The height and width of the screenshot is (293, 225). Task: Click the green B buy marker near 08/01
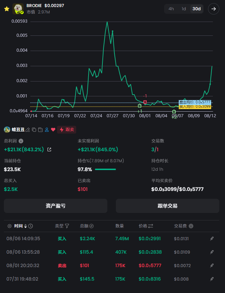pyautogui.click(x=140, y=106)
